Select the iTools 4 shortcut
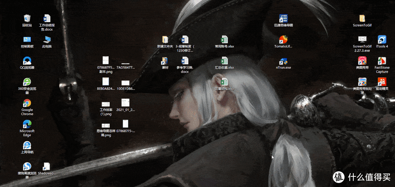The image size is (395, 187). coord(382,40)
